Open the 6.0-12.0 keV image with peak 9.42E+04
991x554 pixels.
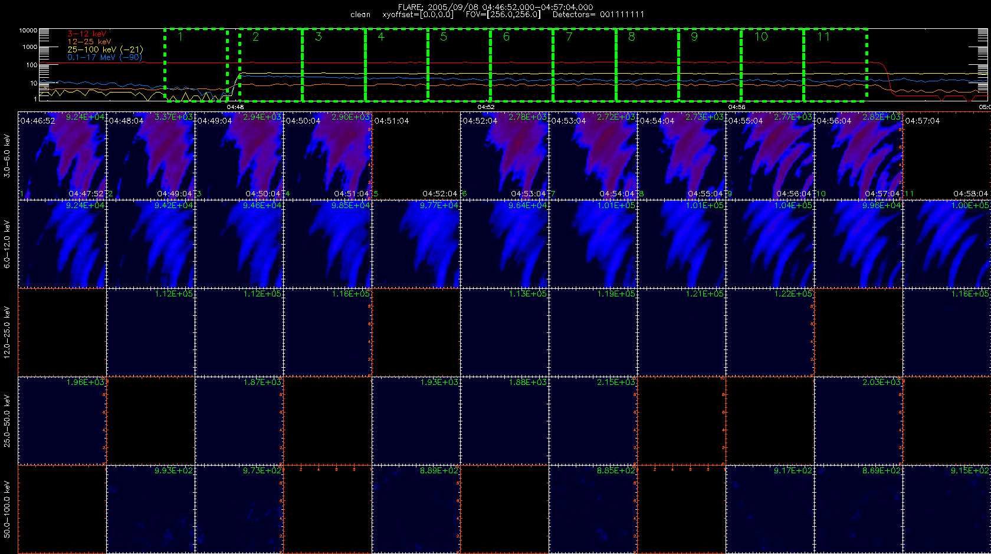point(151,244)
